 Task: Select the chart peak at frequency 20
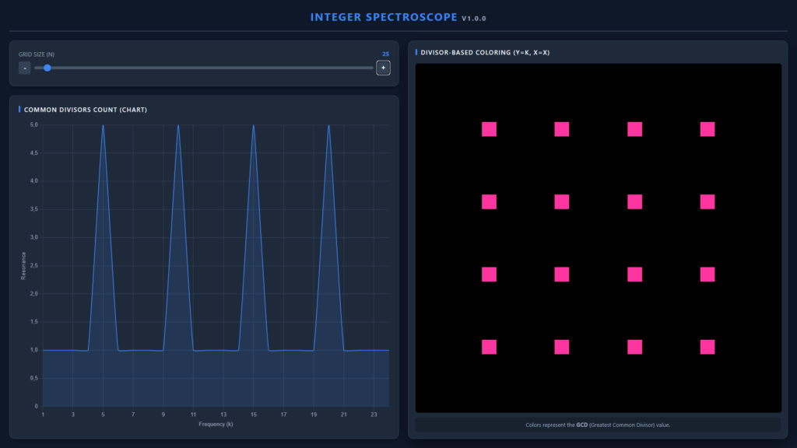(328, 125)
